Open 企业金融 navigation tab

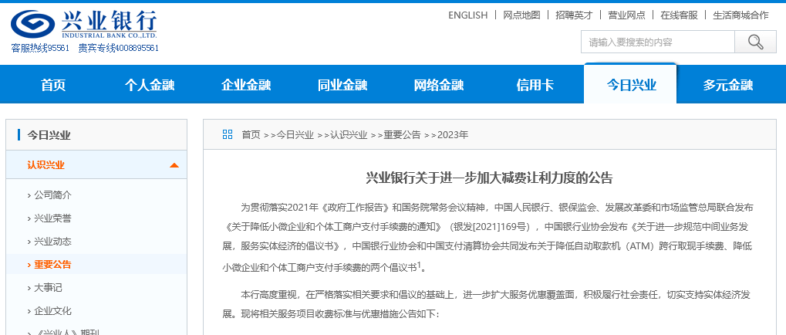point(246,85)
